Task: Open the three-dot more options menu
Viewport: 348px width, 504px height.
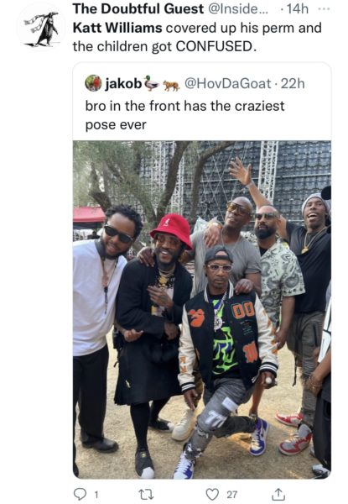Action: pyautogui.click(x=324, y=9)
